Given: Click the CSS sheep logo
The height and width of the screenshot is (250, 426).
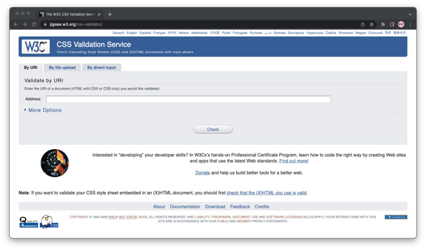Looking at the screenshot, I should [x=49, y=222].
